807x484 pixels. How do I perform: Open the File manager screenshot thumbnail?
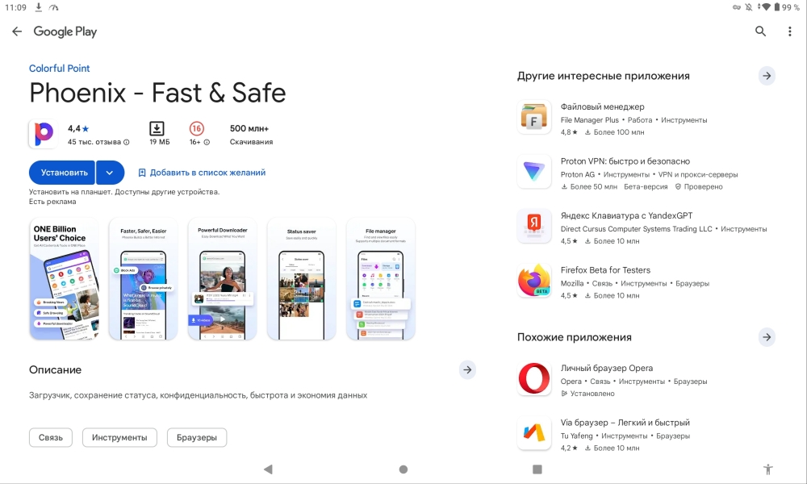[x=381, y=279]
